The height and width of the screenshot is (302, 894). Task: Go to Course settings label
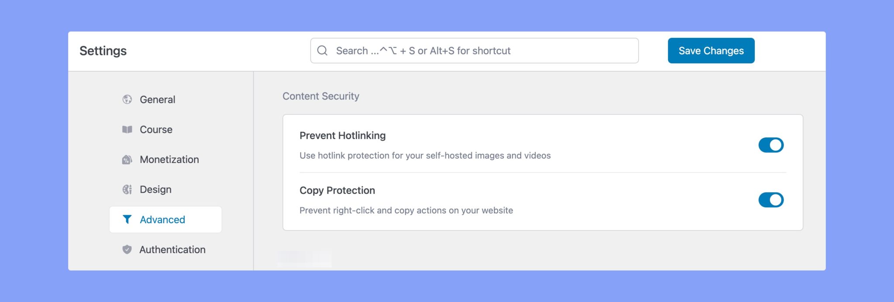click(156, 129)
